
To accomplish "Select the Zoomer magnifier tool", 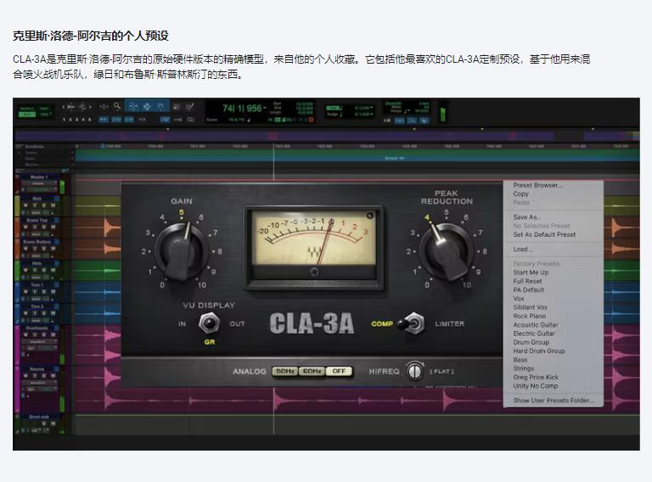I will coord(117,107).
